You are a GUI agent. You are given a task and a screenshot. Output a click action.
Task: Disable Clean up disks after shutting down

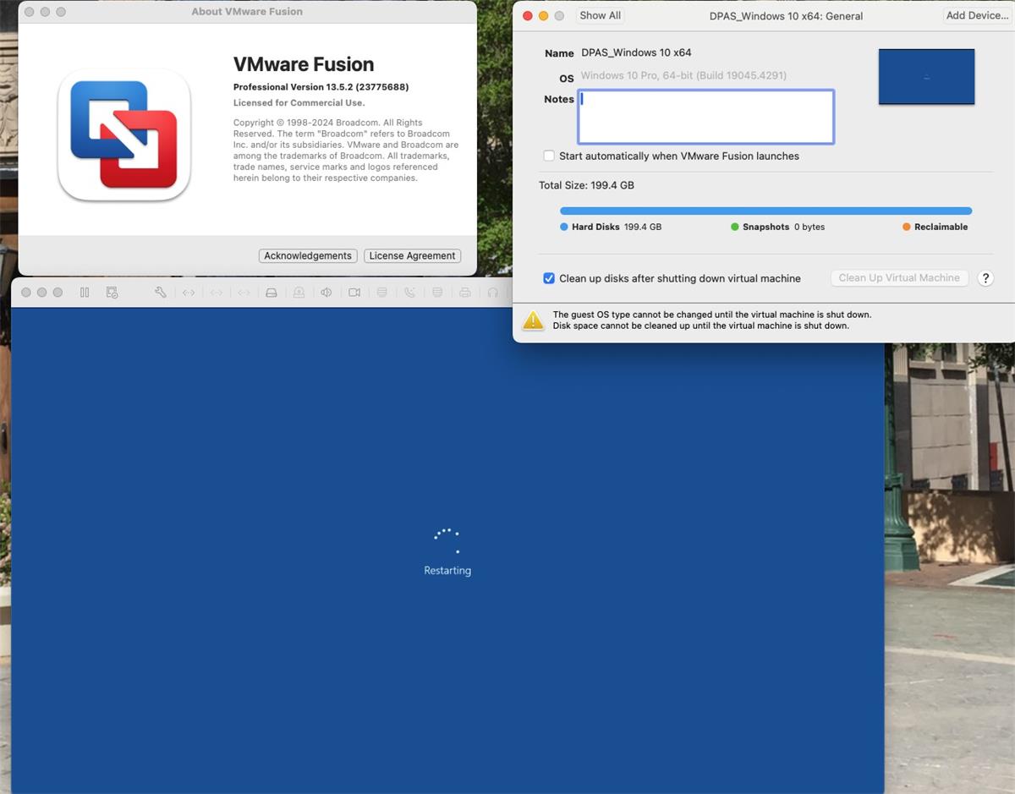tap(549, 278)
